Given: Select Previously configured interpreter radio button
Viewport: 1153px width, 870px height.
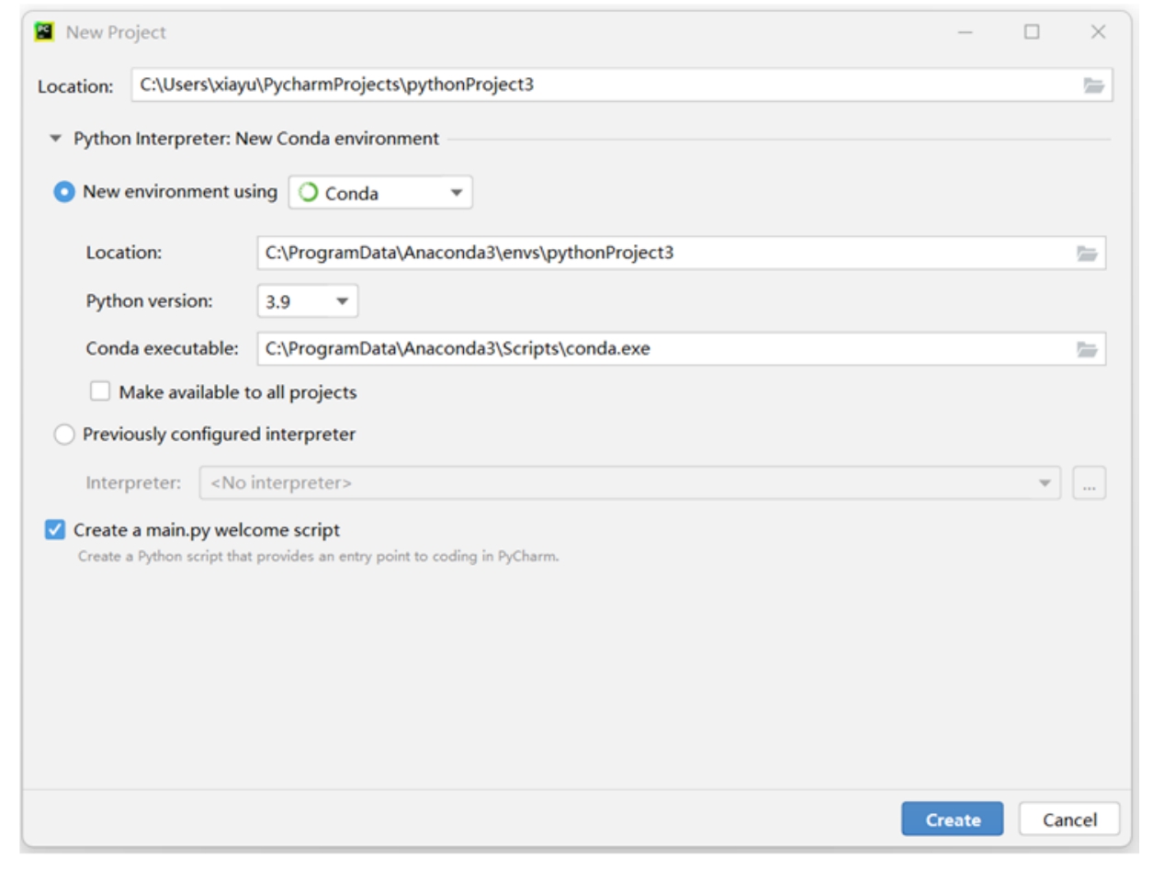Looking at the screenshot, I should pyautogui.click(x=65, y=435).
